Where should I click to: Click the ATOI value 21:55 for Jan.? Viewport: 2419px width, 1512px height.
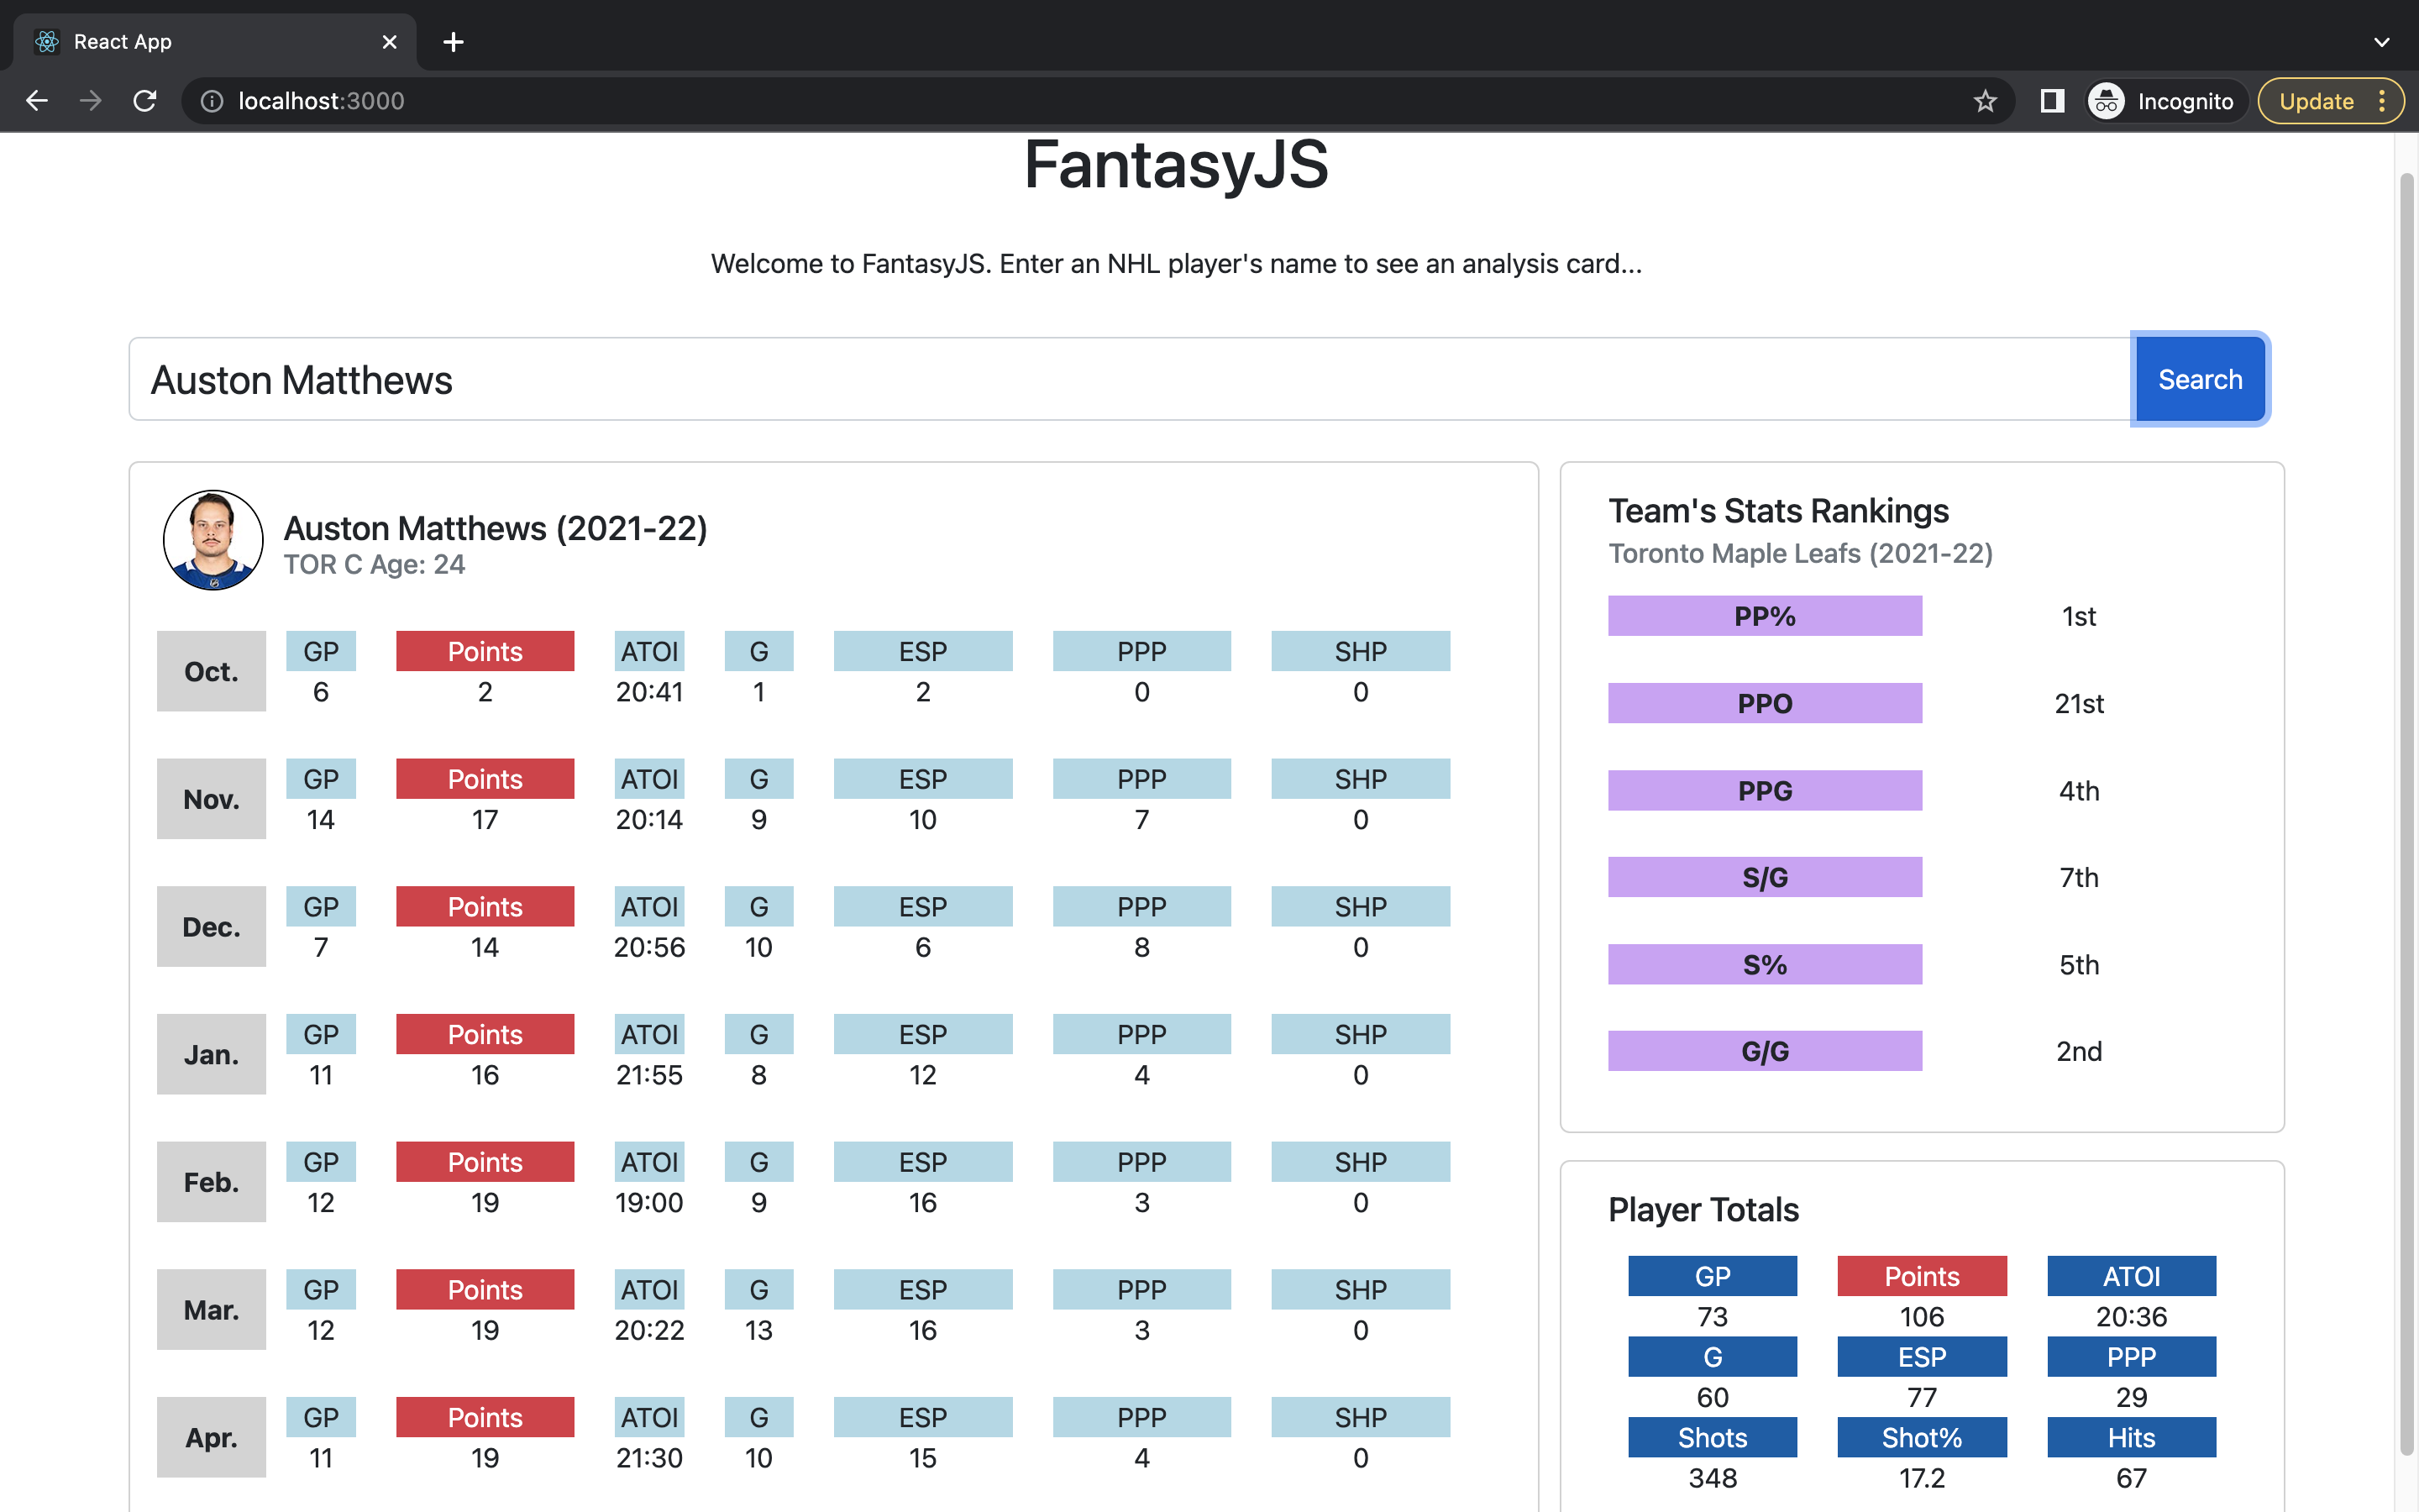(x=650, y=1075)
